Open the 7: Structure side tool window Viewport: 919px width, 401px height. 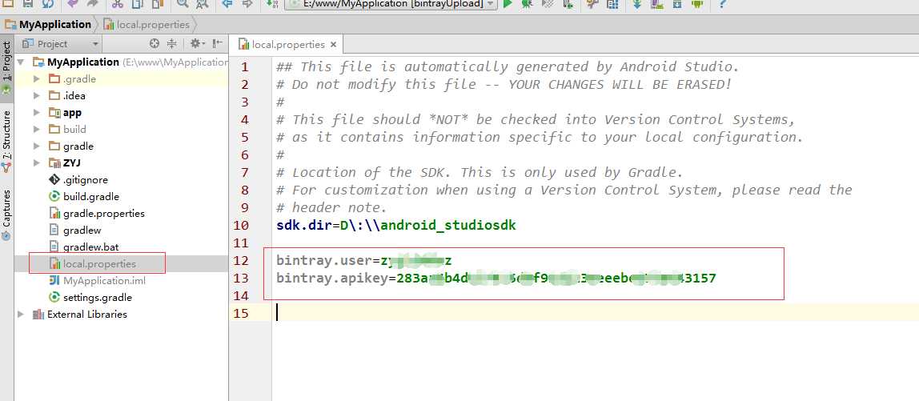[6, 140]
